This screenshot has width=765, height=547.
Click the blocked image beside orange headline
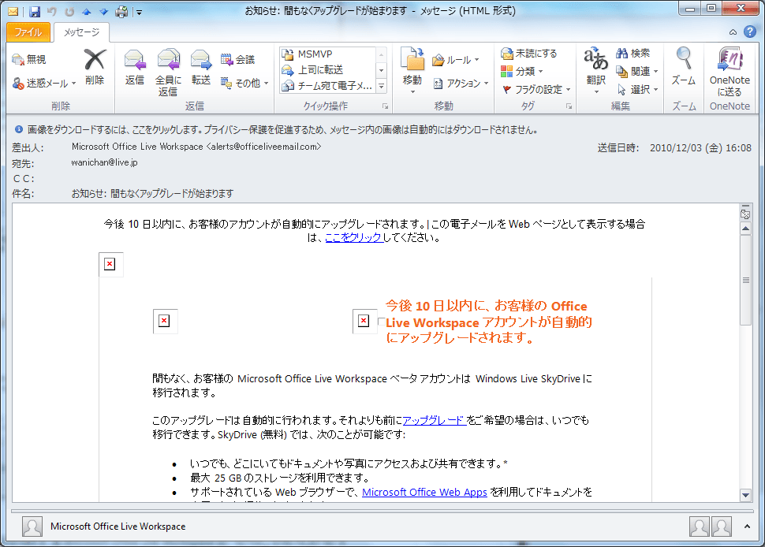coord(364,322)
